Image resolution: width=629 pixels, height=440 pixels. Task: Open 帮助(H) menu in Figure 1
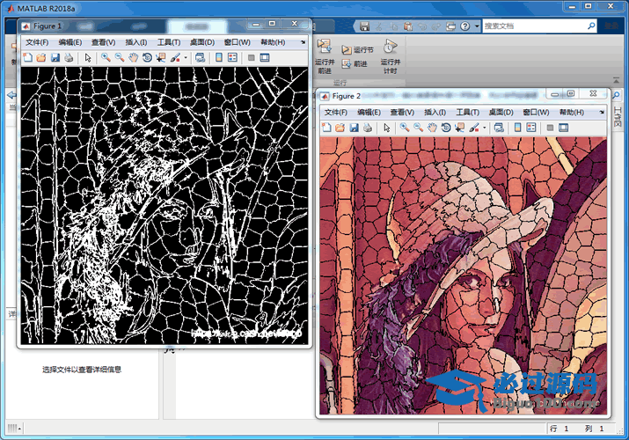coord(273,42)
